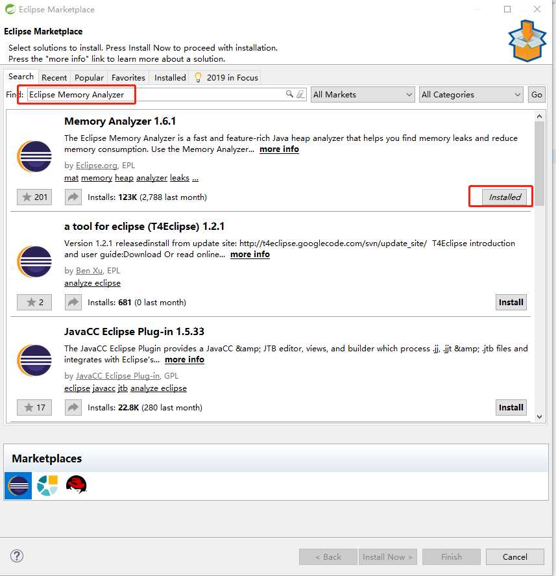Click the Go button
The width and height of the screenshot is (556, 576).
pos(537,94)
